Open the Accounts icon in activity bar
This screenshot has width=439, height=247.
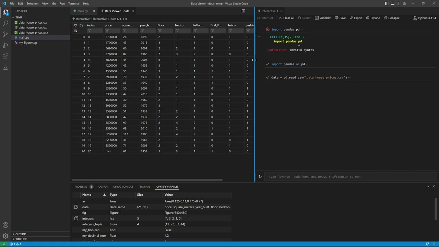pos(5,225)
